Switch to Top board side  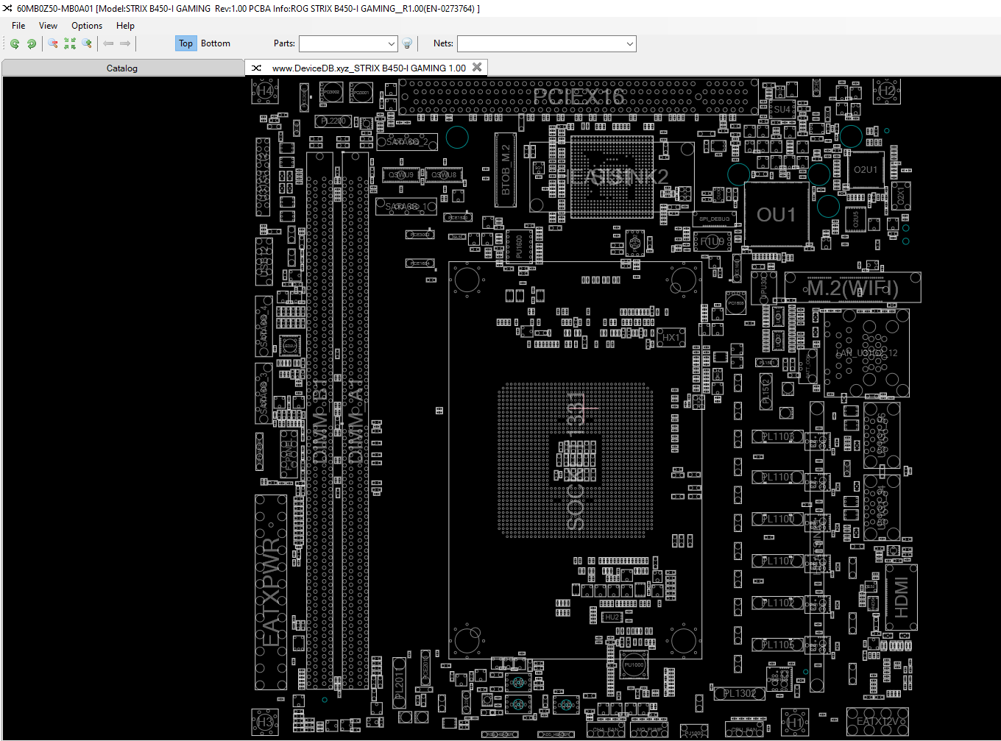185,43
